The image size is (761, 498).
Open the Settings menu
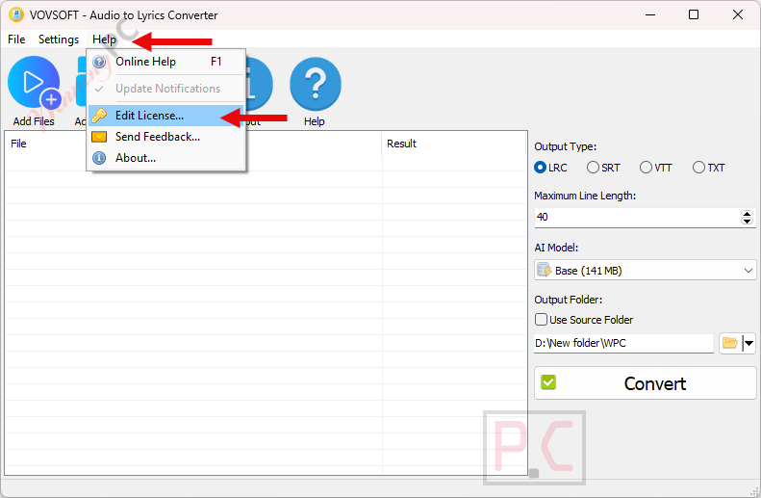coord(59,39)
